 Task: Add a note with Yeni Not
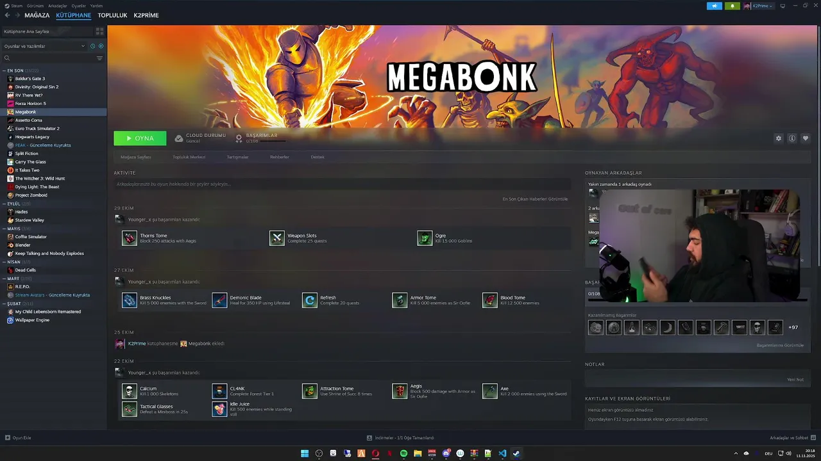pos(795,380)
